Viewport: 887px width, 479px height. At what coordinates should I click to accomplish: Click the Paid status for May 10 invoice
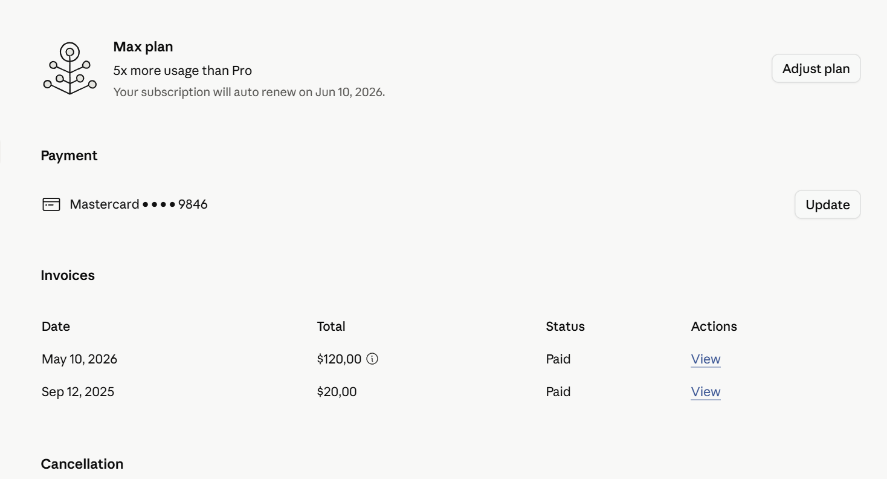pyautogui.click(x=558, y=359)
